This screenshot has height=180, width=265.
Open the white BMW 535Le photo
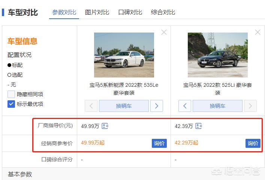click(124, 55)
